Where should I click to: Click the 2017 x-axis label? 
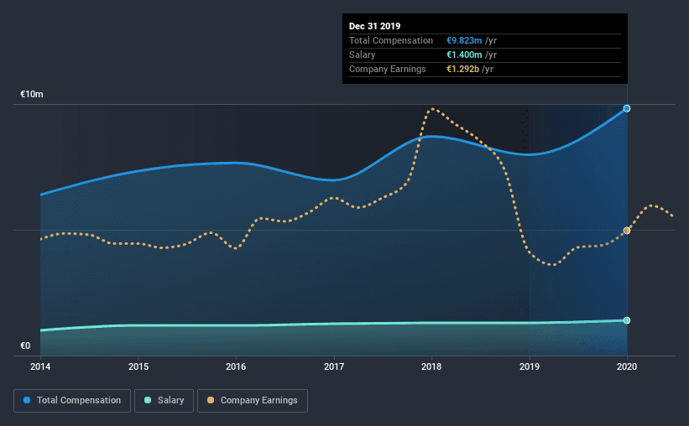click(334, 366)
